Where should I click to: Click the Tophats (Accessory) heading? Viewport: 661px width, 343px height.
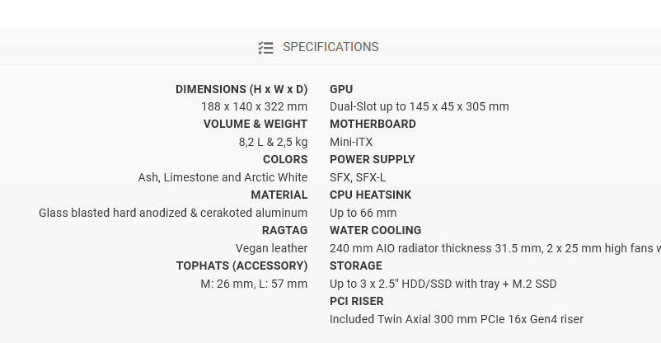click(241, 265)
